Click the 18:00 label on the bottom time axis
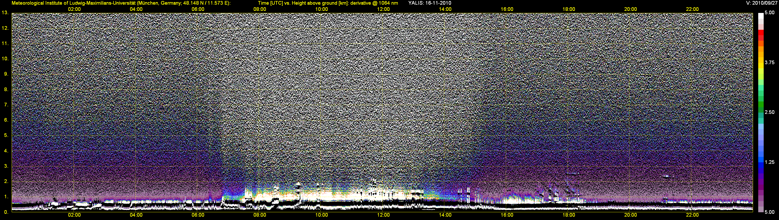Screen dimensions: 779x220 pyautogui.click(x=569, y=215)
